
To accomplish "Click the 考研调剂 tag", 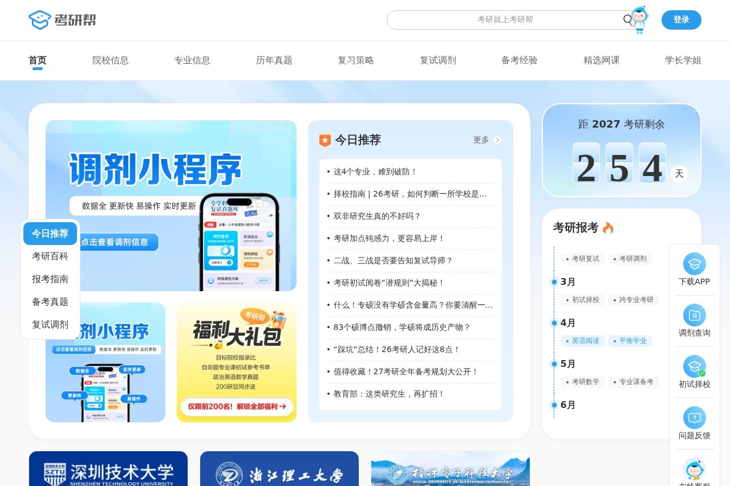I will (x=630, y=259).
